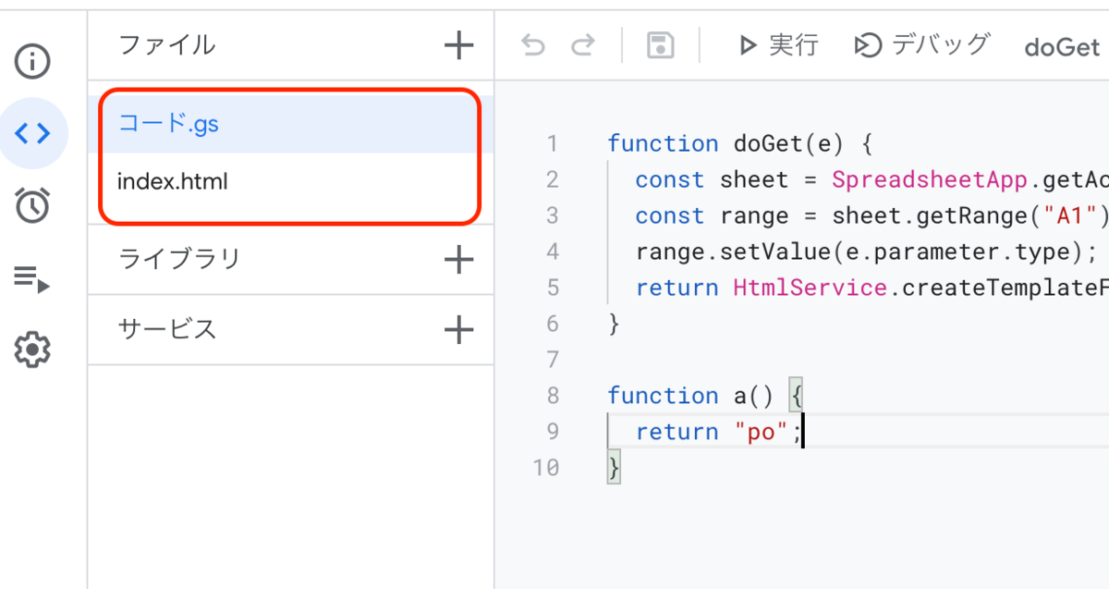1109x589 pixels.
Task: Save project with the floppy disk icon
Action: [660, 45]
